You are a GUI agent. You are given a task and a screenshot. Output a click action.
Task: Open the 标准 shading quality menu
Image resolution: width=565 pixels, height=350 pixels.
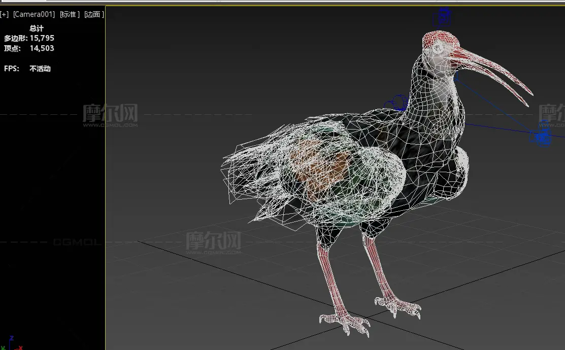point(70,14)
